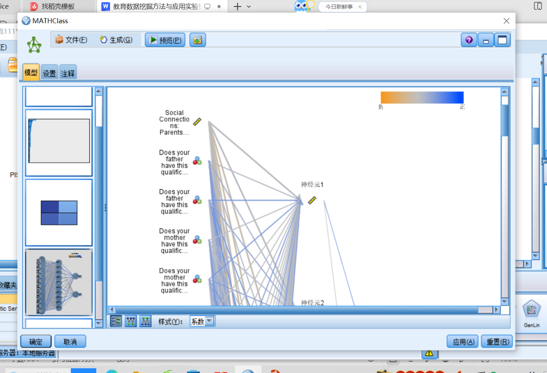Viewport: 547px width, 373px height.
Task: Open the 生成(G) menu
Action: coord(116,40)
